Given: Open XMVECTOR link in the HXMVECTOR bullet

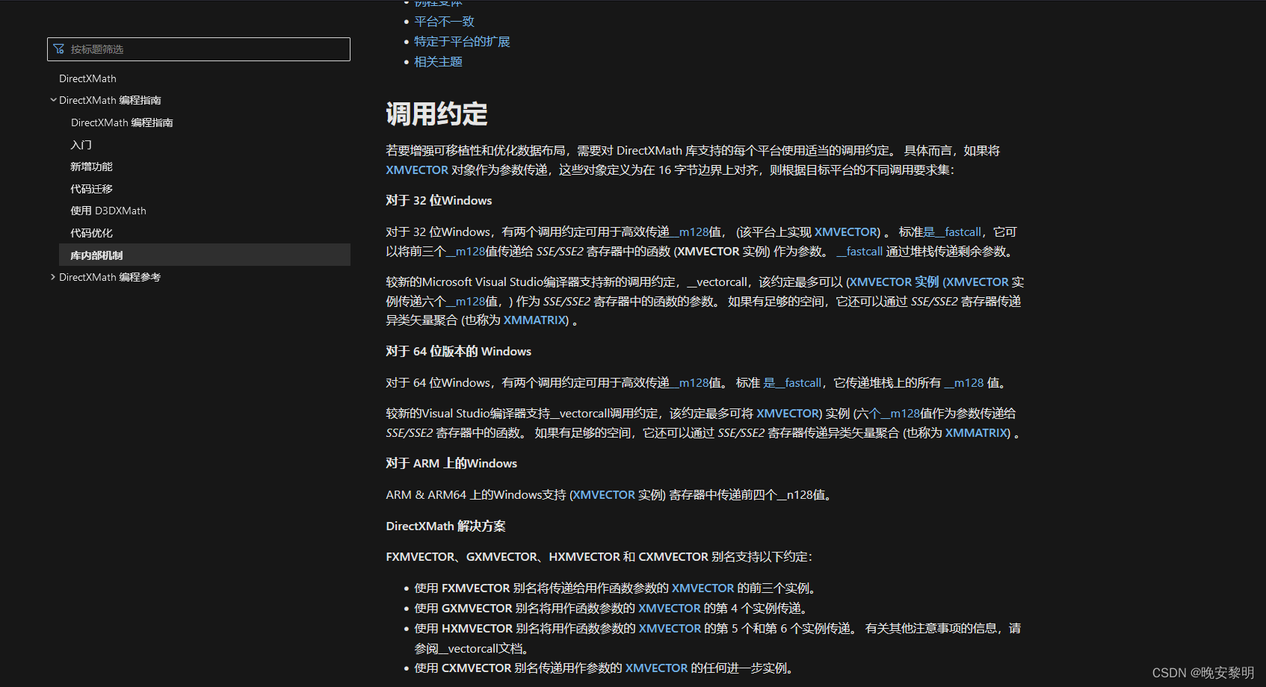Looking at the screenshot, I should (x=670, y=629).
